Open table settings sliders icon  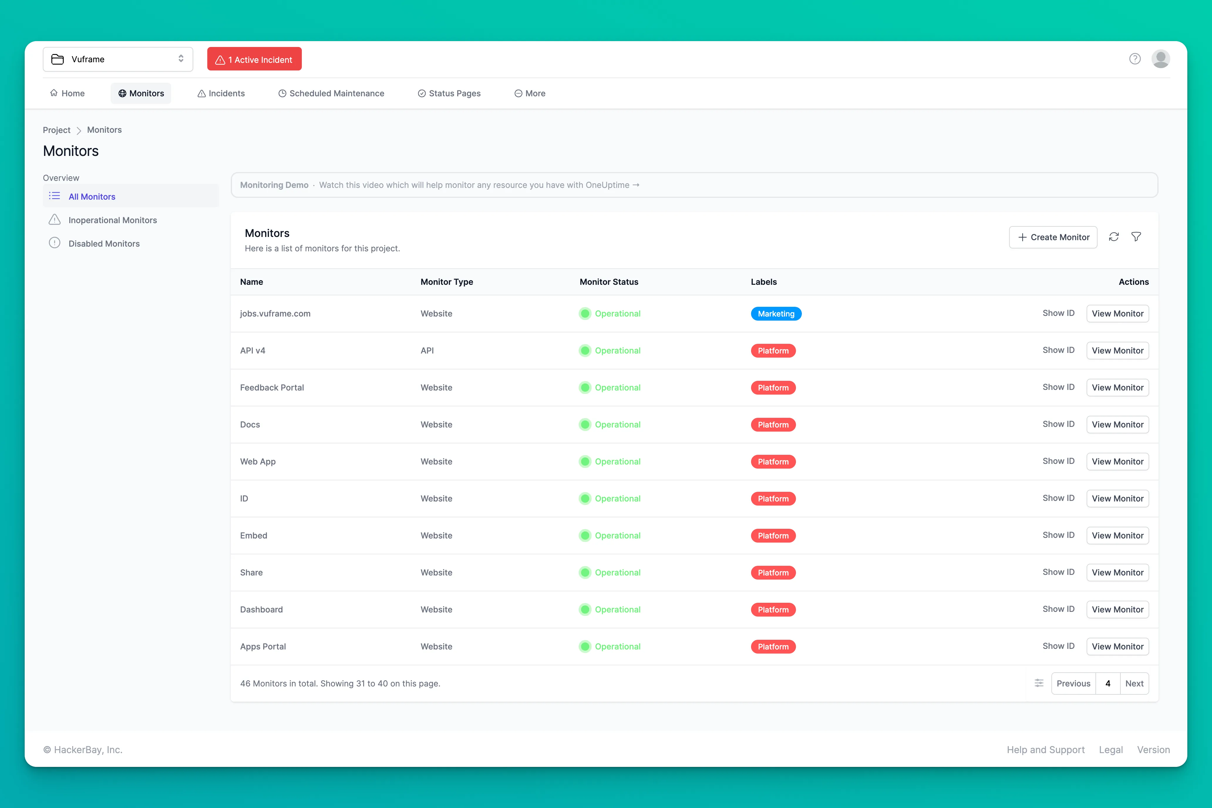(1039, 683)
